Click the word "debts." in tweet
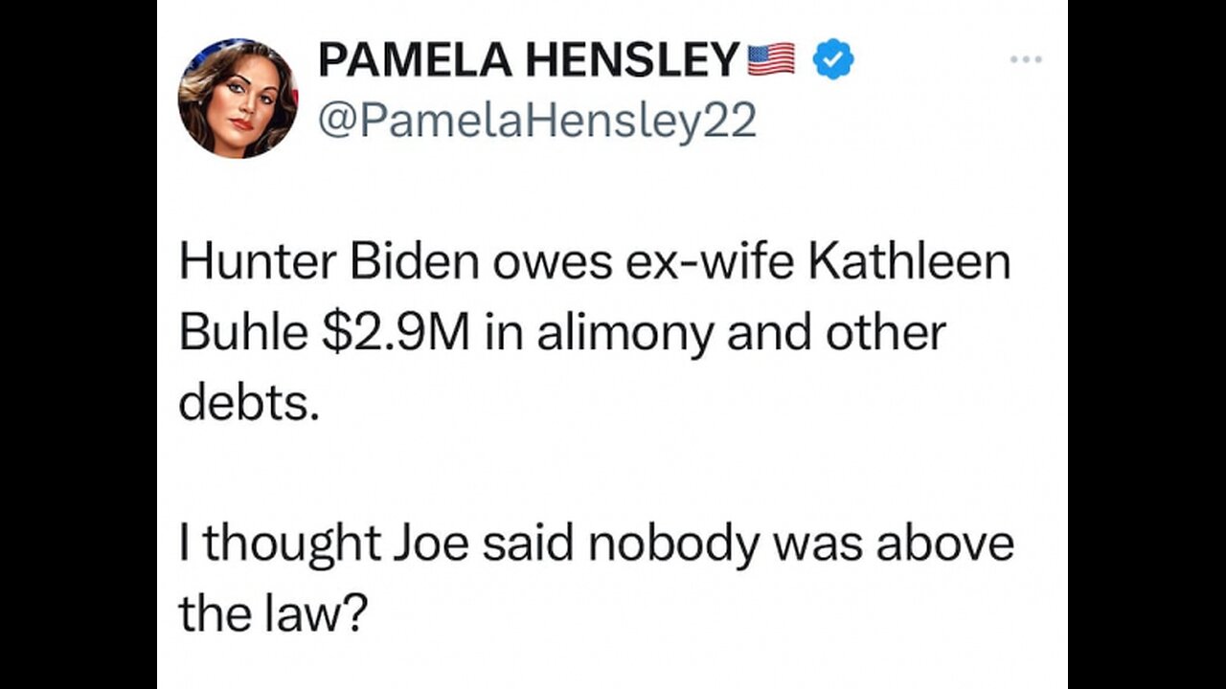 pos(249,404)
